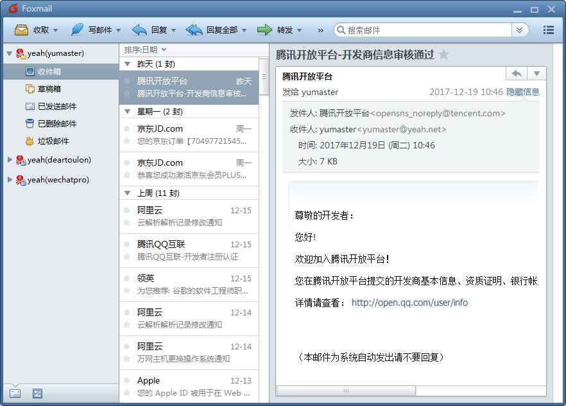Toggle star on 领英 email
The image size is (566, 406).
pos(126,291)
